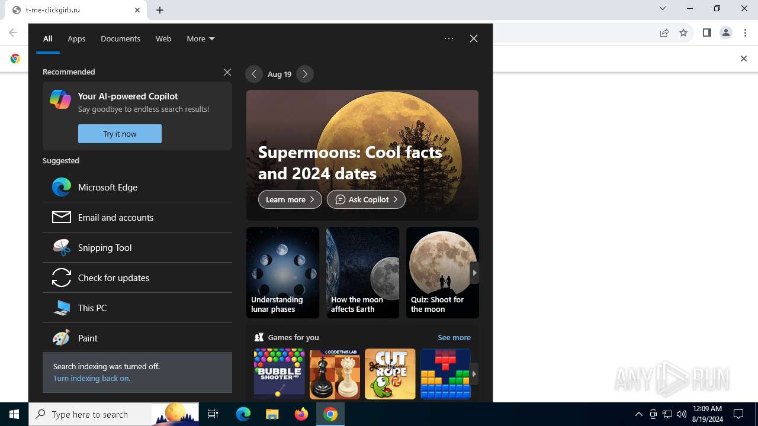Open Quiz: Shoot for the moon card
Image resolution: width=758 pixels, height=426 pixels.
coord(442,273)
